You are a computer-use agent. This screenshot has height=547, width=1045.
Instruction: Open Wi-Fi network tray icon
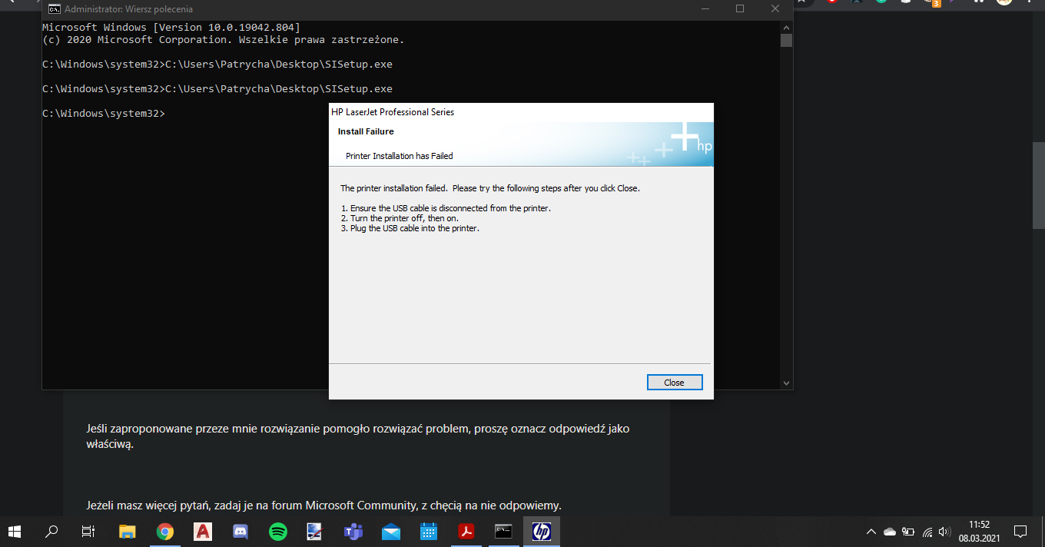point(927,531)
